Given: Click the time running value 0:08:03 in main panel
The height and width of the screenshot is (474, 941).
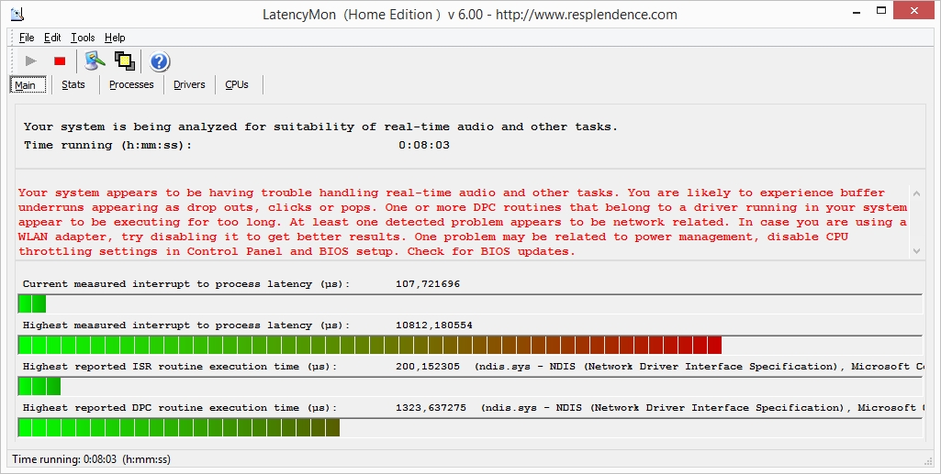Looking at the screenshot, I should click(424, 145).
